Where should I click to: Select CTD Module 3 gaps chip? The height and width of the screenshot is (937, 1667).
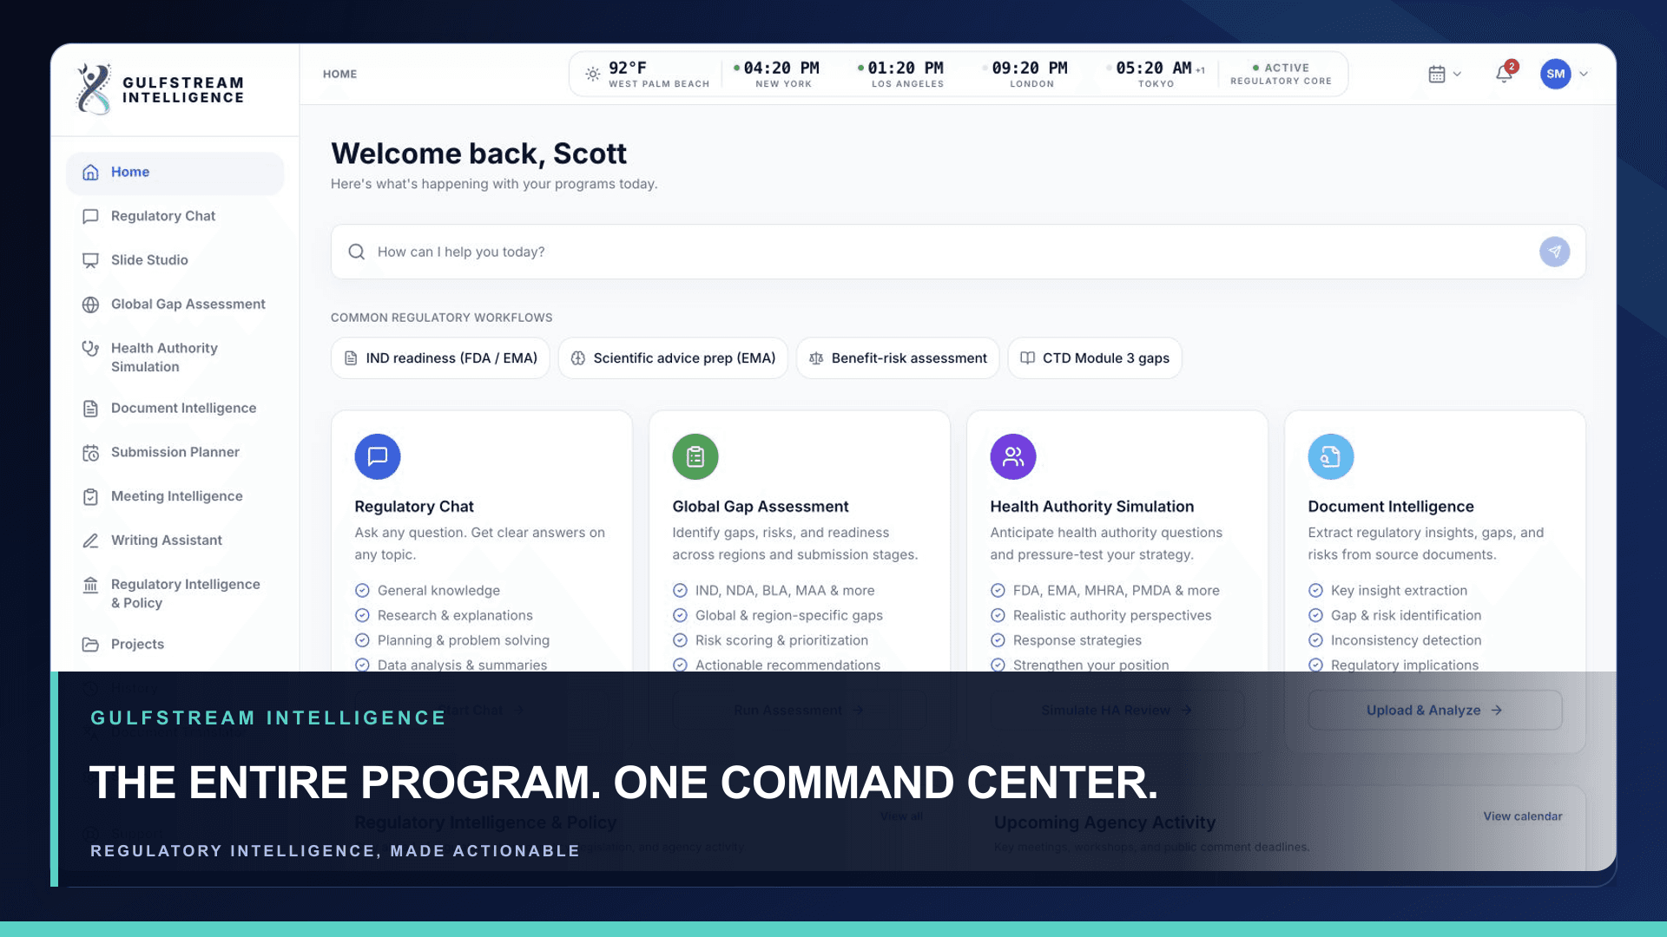(1094, 358)
